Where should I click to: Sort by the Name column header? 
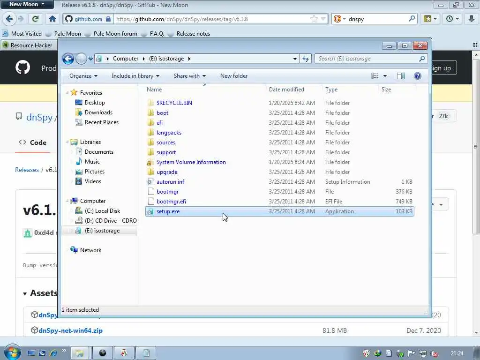(x=154, y=90)
